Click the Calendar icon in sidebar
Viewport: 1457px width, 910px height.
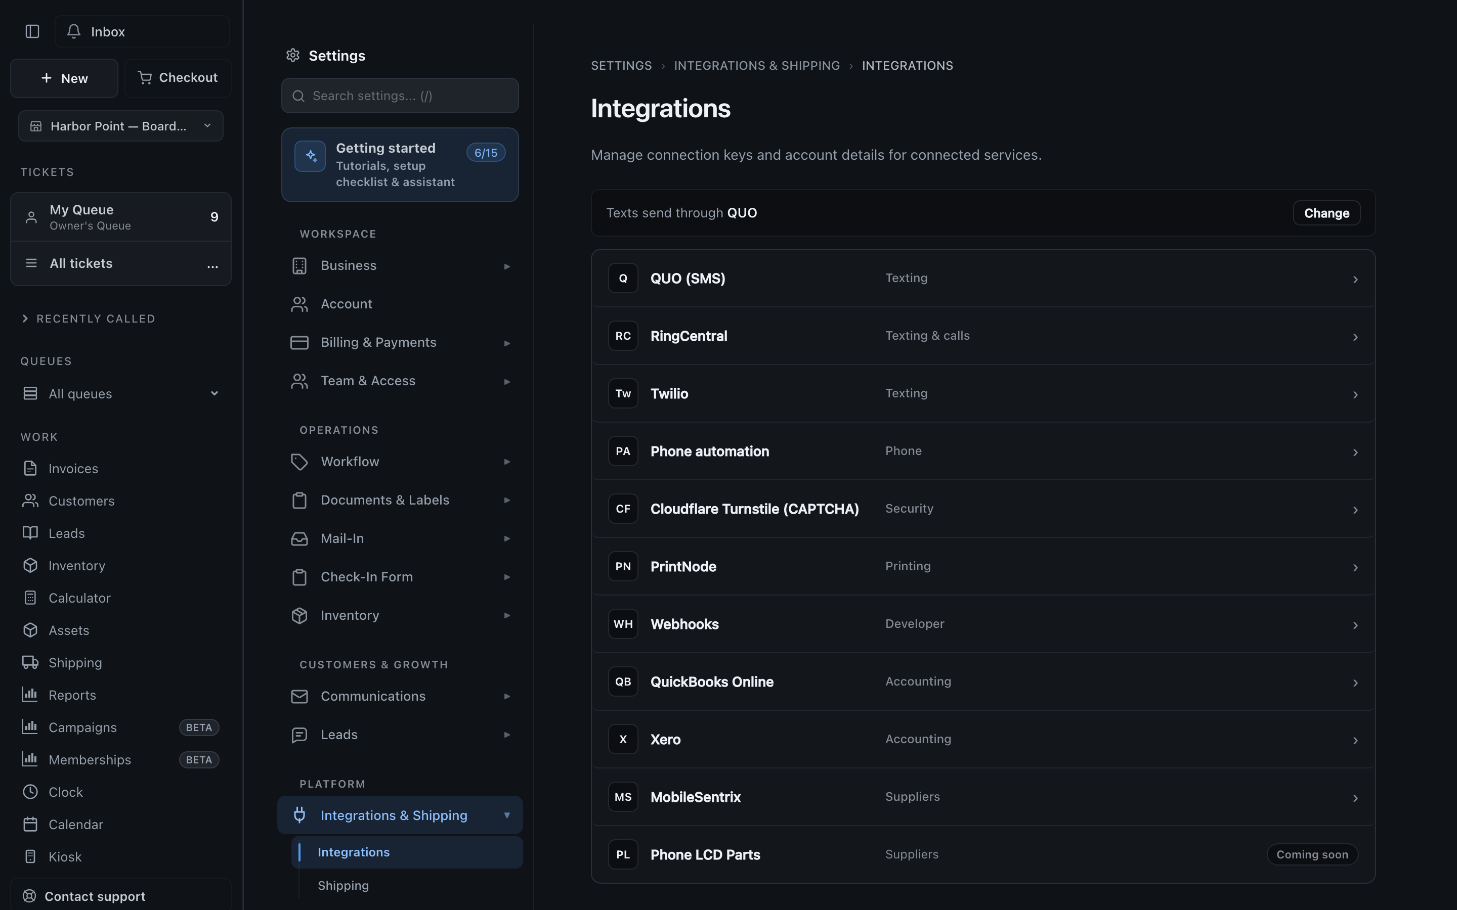(30, 825)
